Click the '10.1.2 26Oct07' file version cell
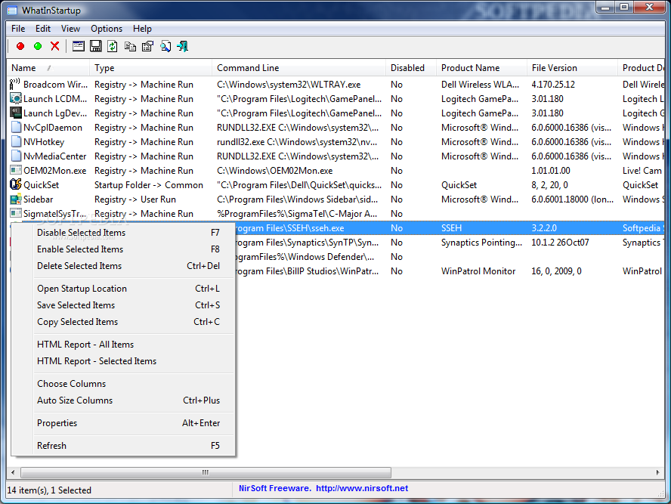 (x=560, y=243)
